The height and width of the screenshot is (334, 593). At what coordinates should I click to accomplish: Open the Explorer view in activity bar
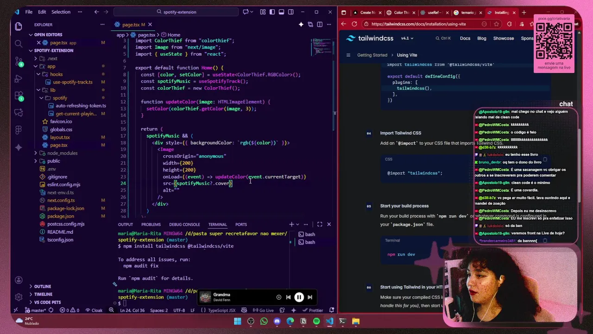point(19,26)
